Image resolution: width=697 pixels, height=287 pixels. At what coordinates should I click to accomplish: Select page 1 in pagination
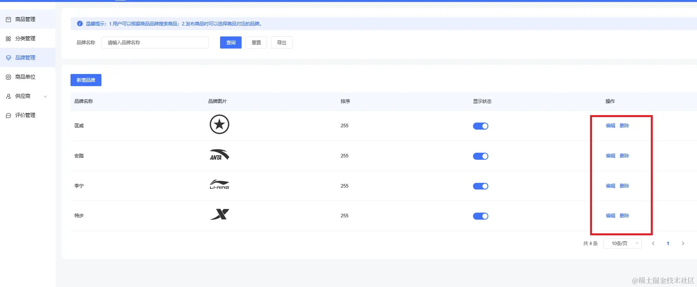point(668,244)
